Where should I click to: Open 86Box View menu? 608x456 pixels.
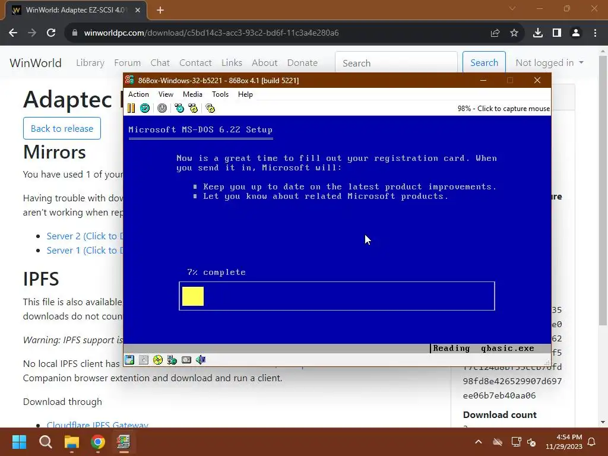[x=166, y=94]
